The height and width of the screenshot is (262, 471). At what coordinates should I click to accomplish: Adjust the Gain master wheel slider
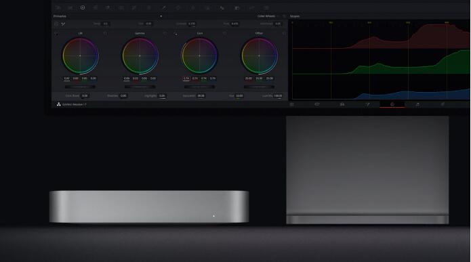(199, 87)
